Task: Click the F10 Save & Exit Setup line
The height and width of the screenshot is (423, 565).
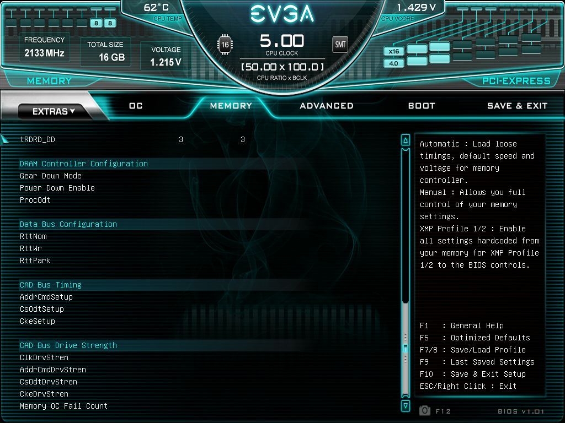Action: pos(473,374)
